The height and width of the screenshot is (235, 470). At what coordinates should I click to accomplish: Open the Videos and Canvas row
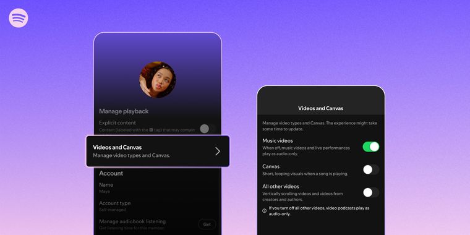click(x=158, y=151)
